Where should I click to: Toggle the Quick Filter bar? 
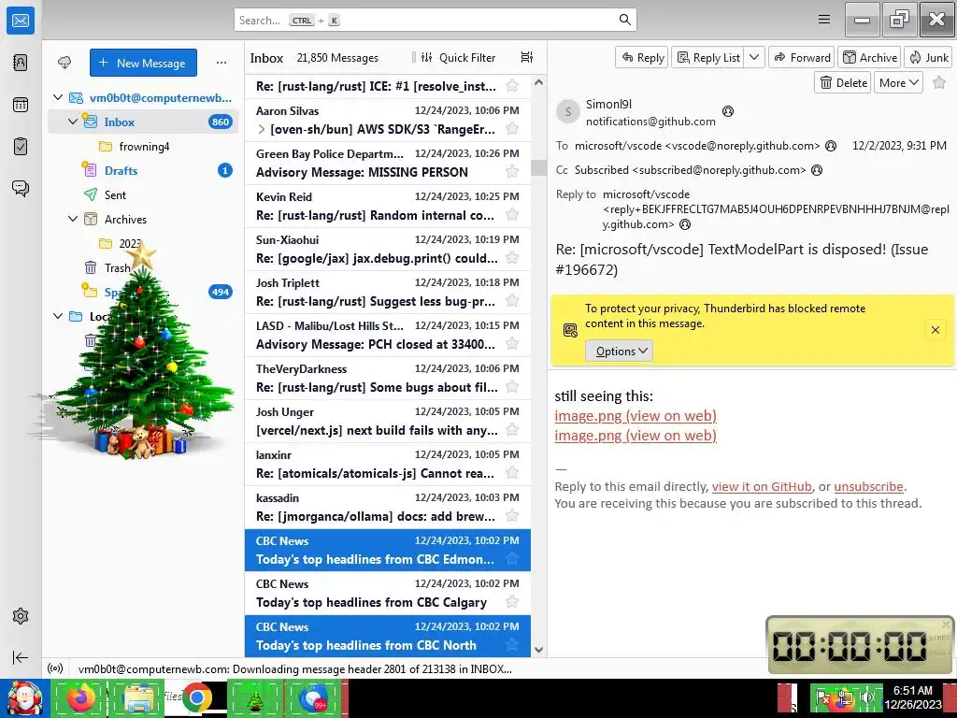(x=458, y=57)
